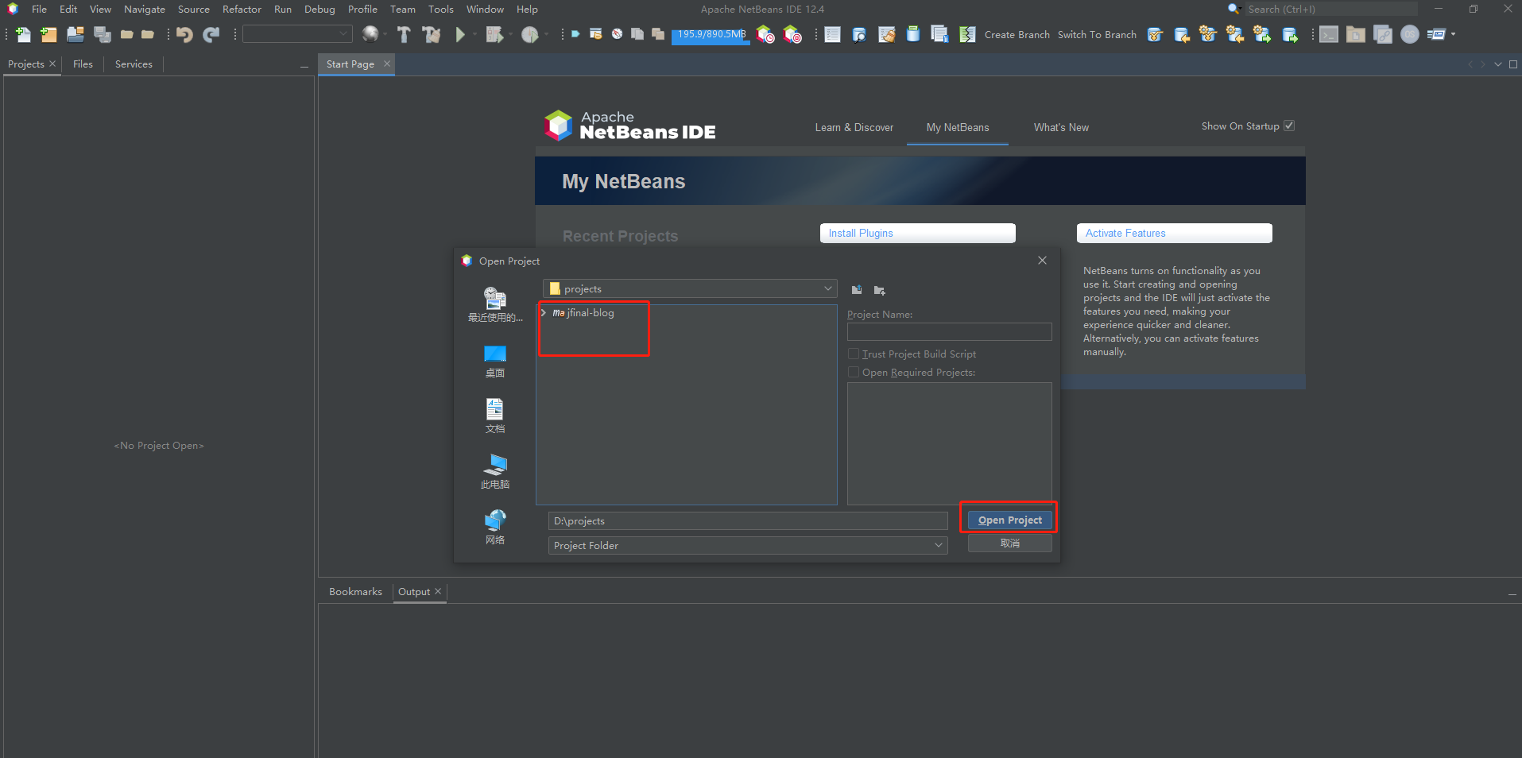Select Recent Items place in dialog sidebar
The width and height of the screenshot is (1522, 758).
[x=495, y=304]
